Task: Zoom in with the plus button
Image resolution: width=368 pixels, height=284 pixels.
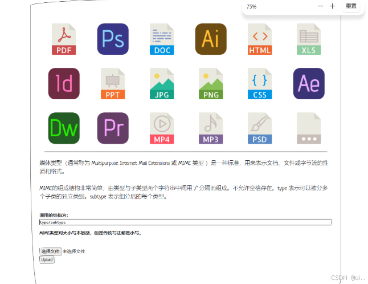Action: click(332, 6)
